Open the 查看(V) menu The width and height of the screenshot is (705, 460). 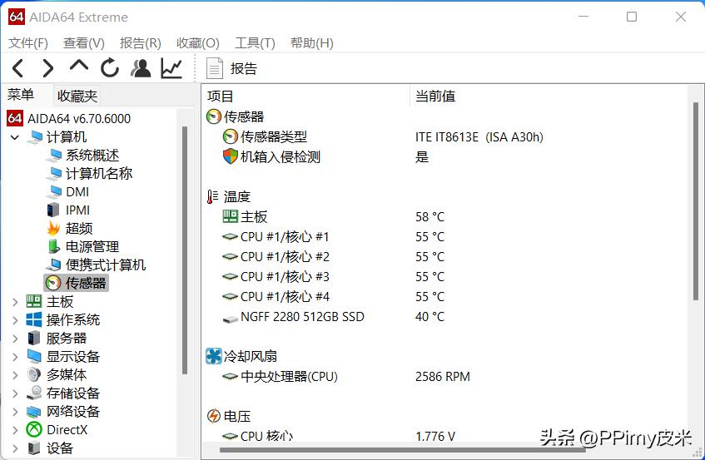pyautogui.click(x=83, y=43)
